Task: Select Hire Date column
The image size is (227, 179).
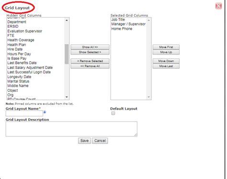Action: point(15,49)
